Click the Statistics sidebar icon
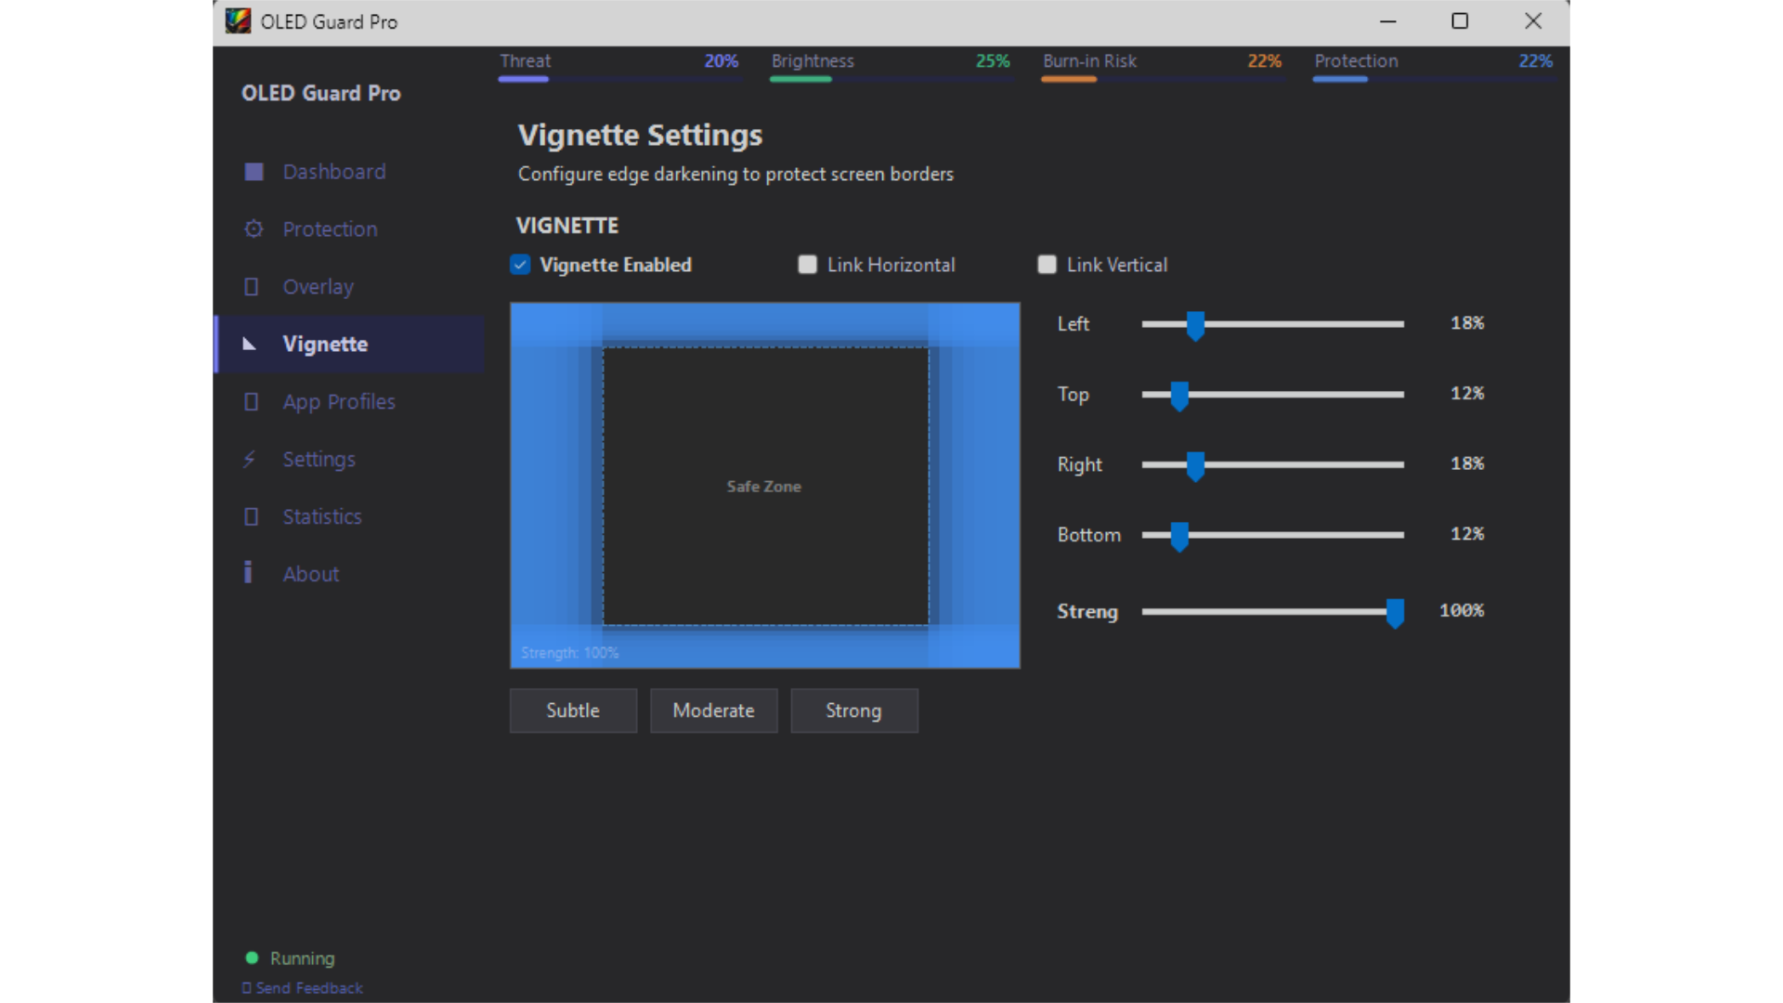 [251, 516]
